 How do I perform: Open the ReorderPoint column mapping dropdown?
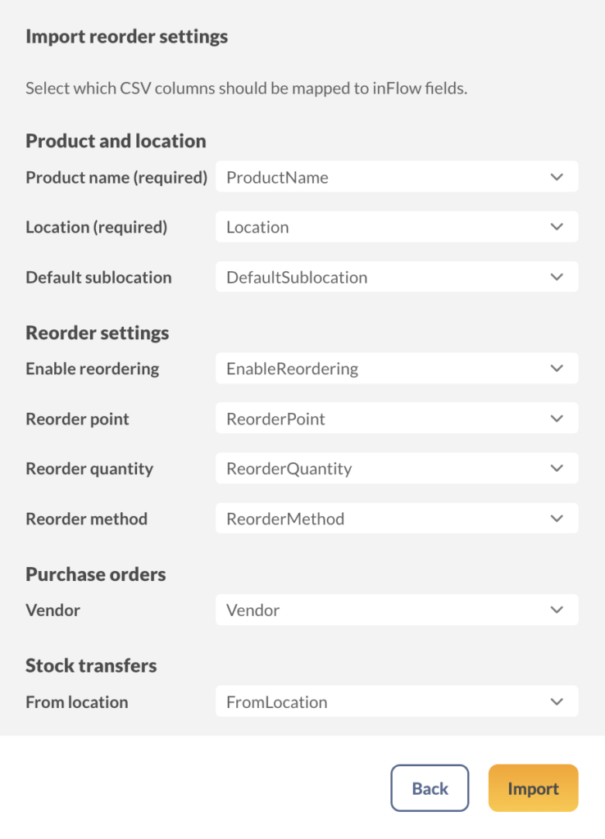[397, 418]
